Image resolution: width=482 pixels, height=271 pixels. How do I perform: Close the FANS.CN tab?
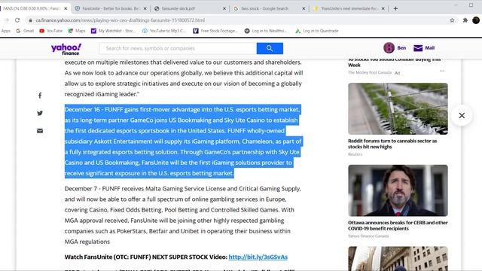click(x=66, y=8)
